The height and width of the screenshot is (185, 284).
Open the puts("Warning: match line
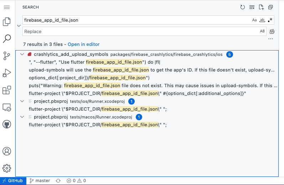tap(147, 85)
